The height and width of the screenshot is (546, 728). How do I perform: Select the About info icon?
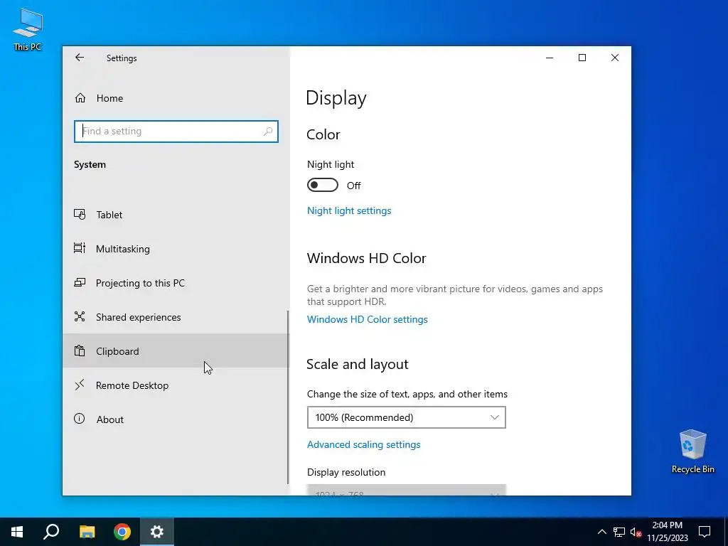pos(80,419)
